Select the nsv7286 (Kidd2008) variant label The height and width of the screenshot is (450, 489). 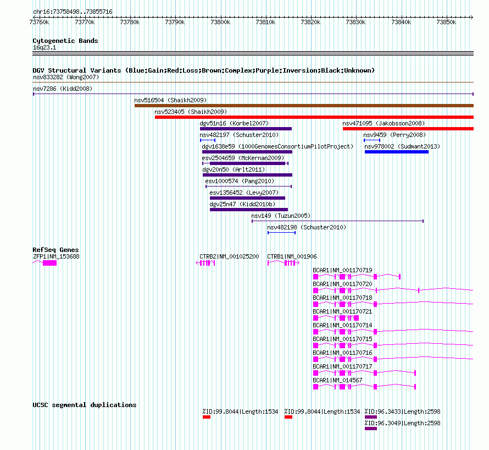[x=63, y=89]
